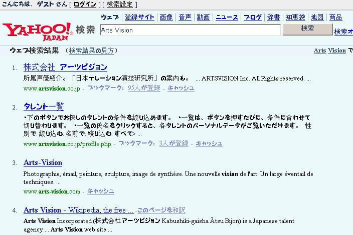The image size is (353, 235).
Task: Click 95人が登録 bookmark count link
Action: pyautogui.click(x=144, y=88)
